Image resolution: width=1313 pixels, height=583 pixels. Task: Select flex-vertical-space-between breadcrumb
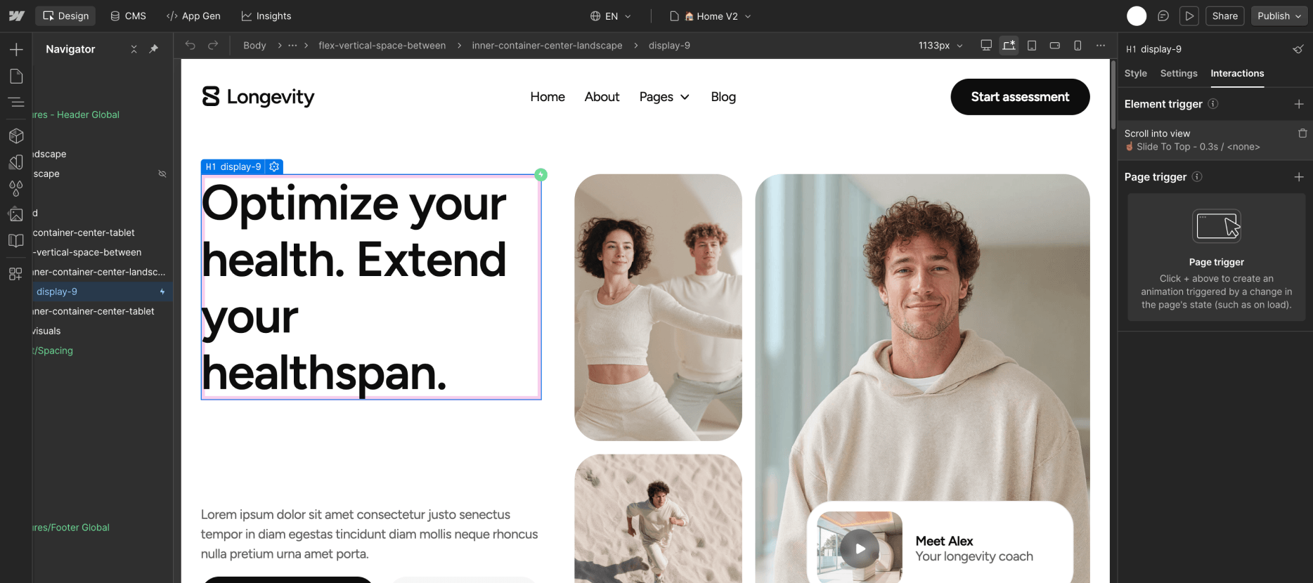click(x=382, y=45)
